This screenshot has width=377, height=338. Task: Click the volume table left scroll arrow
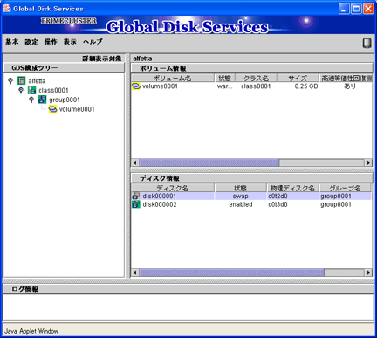tap(135, 162)
